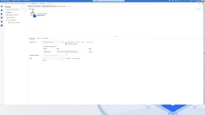Open the Monitor hub icon in the sidebar
Viewport: 205px width, 115px height.
tap(2, 22)
